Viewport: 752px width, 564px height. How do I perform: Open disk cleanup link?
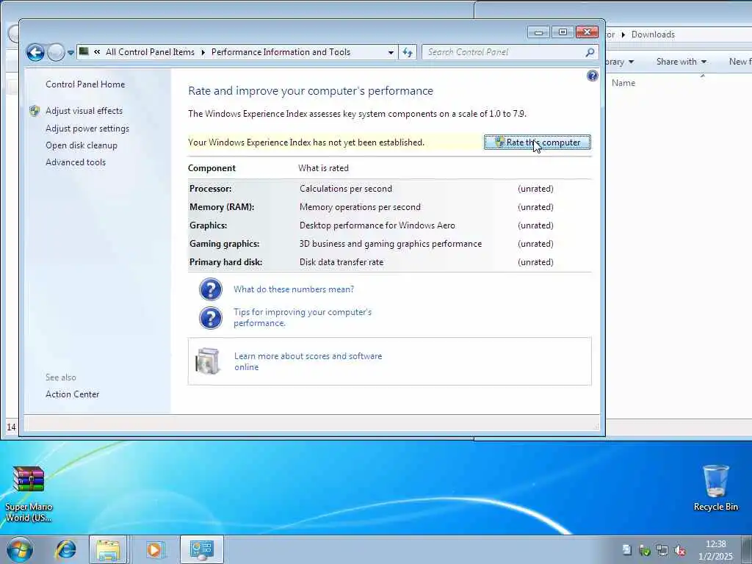point(81,145)
